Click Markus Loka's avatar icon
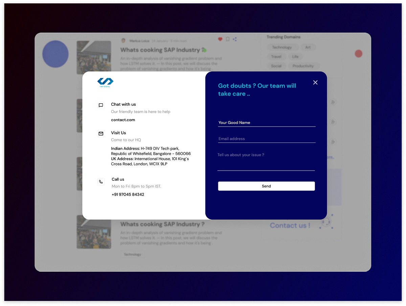Image resolution: width=406 pixels, height=306 pixels. pos(123,40)
